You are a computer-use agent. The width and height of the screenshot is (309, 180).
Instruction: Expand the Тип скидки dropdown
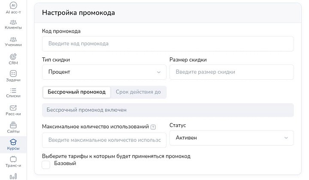tap(104, 72)
